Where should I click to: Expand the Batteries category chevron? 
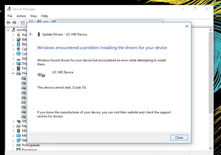(13, 40)
